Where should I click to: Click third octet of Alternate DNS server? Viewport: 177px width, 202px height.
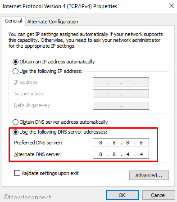coord(128,154)
